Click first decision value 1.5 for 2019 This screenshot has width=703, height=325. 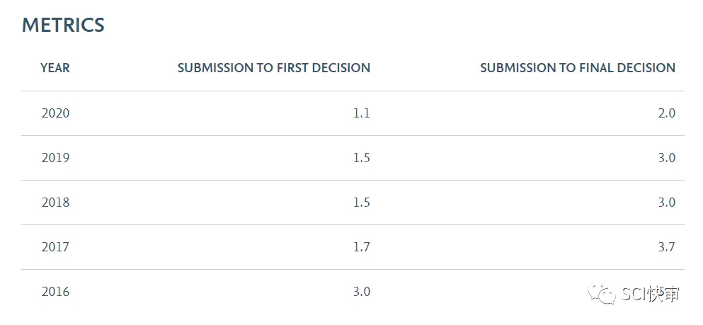pyautogui.click(x=361, y=158)
